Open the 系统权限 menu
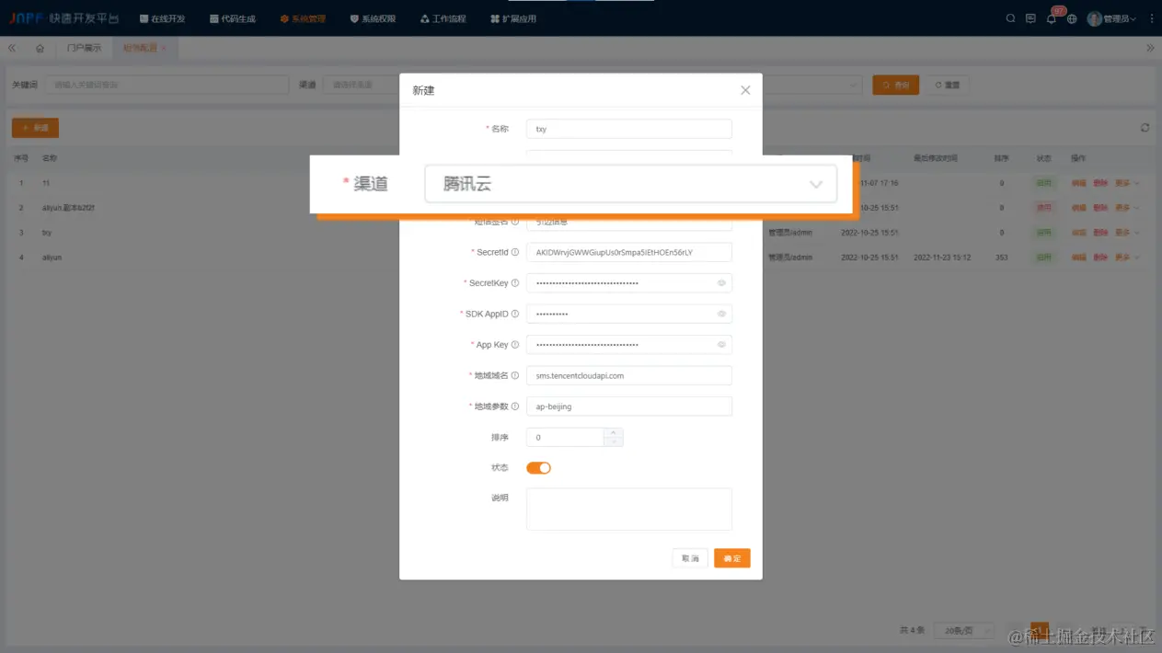The height and width of the screenshot is (653, 1162). pos(374,18)
